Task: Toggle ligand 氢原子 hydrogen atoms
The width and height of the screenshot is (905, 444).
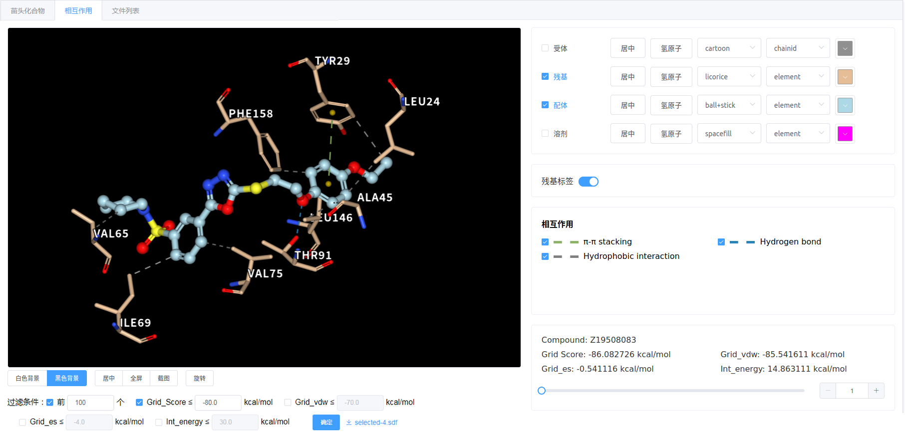Action: (x=671, y=105)
